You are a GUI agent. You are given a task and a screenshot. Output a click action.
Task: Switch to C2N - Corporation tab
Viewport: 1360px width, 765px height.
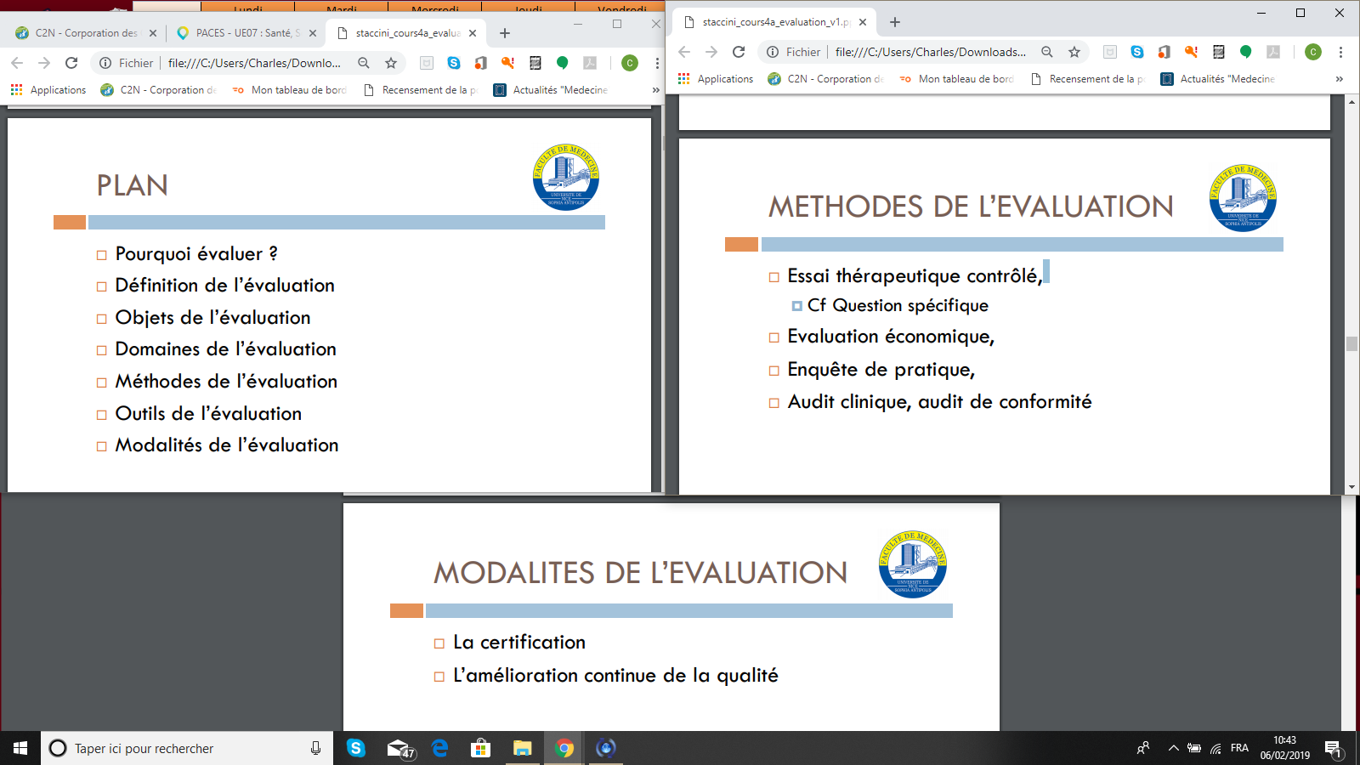85,33
